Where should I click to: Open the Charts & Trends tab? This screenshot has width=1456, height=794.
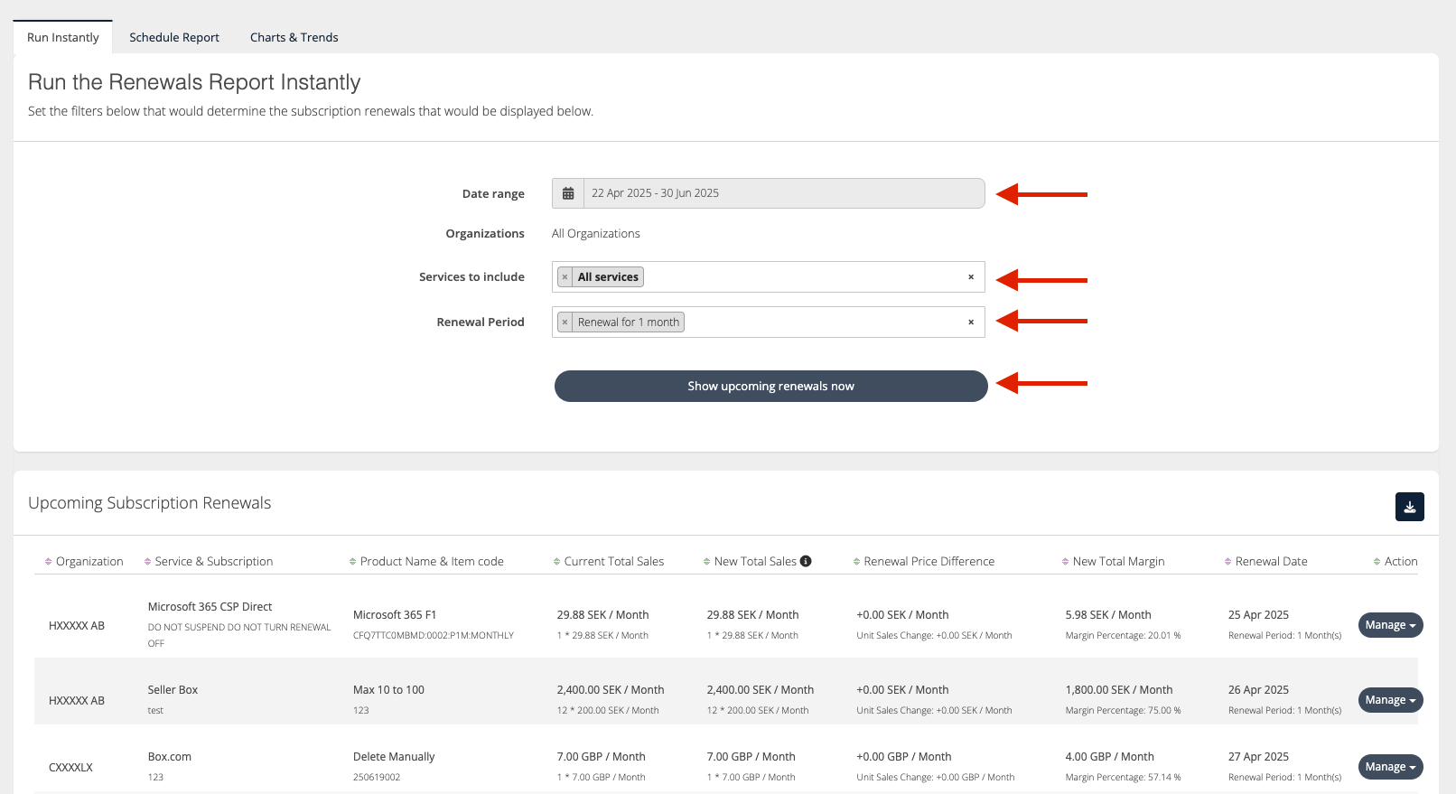[x=294, y=37]
